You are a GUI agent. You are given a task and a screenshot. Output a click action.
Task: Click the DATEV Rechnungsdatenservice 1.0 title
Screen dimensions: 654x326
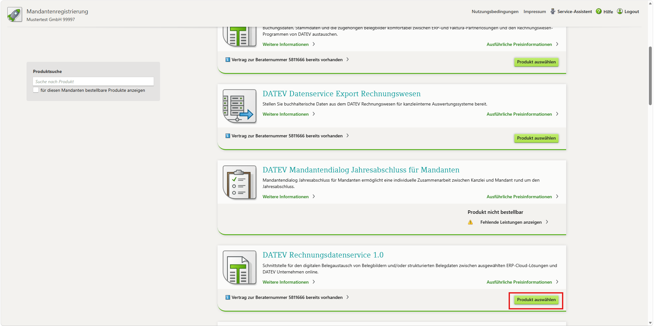tap(323, 255)
